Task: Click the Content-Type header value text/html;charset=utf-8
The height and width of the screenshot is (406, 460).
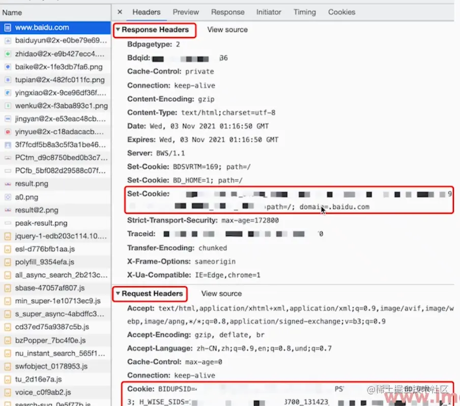Action: (228, 112)
